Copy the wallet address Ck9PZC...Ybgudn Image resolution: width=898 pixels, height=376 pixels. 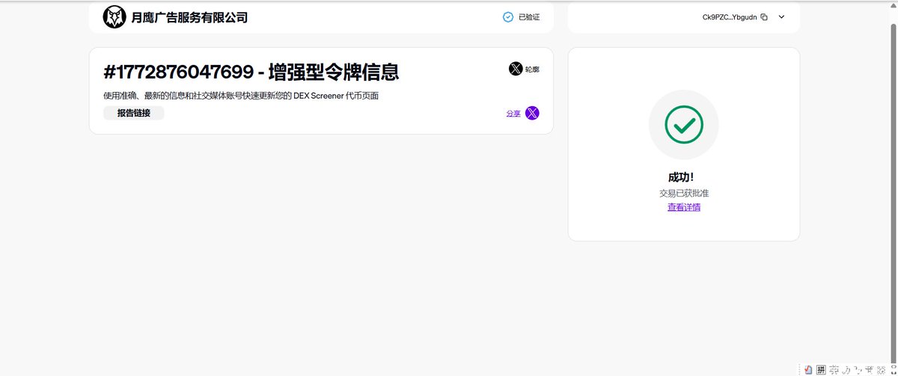(764, 17)
